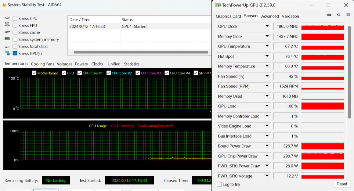This screenshot has width=354, height=191.
Task: Click the Stress cache chip icon
Action: point(7,32)
